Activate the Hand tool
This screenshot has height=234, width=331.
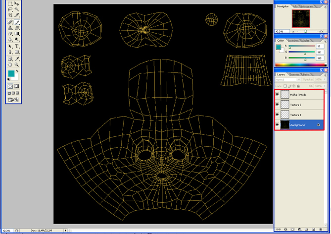[x=10, y=64]
